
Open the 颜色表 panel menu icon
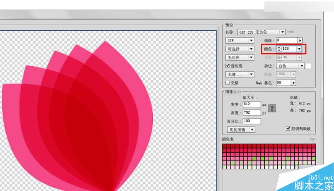point(312,139)
